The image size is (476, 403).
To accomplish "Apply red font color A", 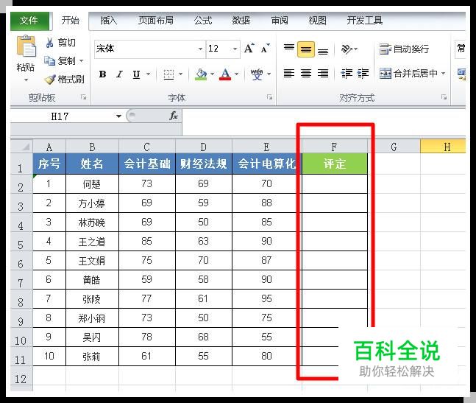I will point(225,74).
